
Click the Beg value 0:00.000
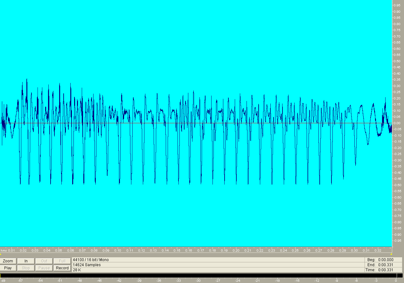coord(386,260)
